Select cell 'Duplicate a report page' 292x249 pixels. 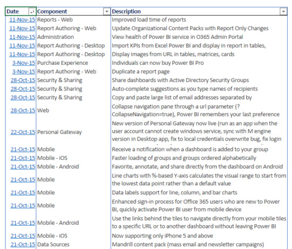point(199,72)
